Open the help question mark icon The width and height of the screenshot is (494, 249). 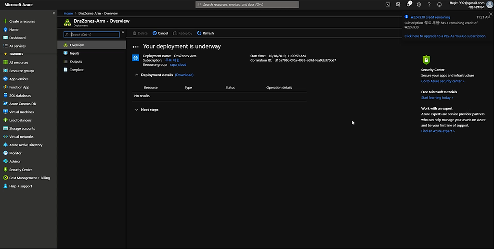[429, 4]
